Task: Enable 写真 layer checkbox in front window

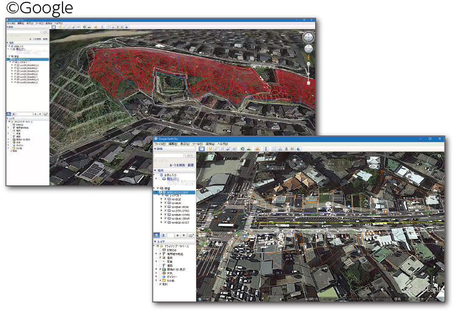Action: (x=160, y=261)
